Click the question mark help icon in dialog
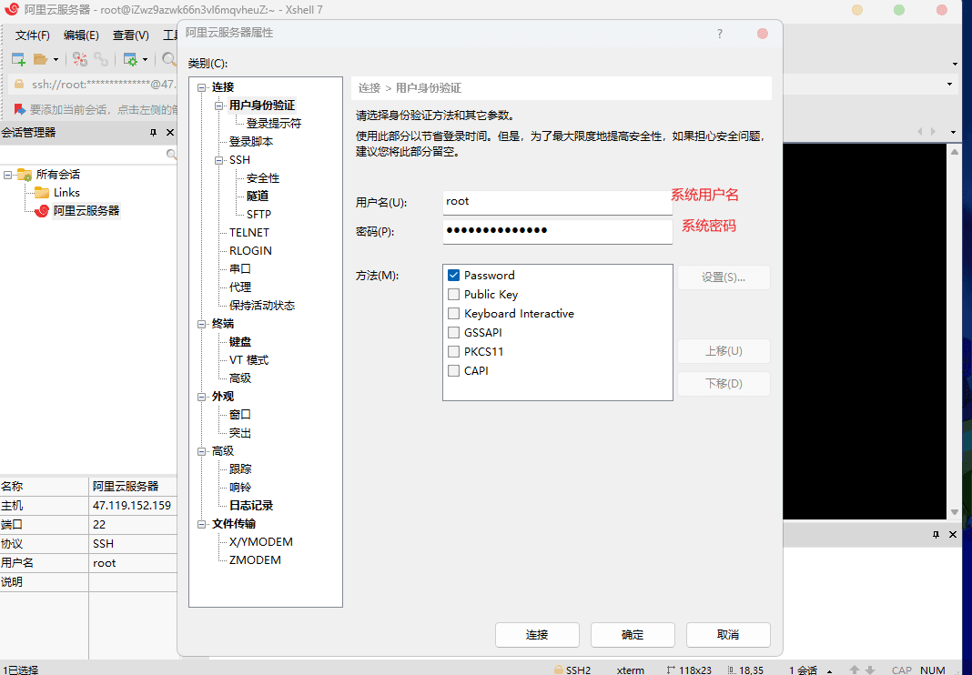Viewport: 972px width, 675px height. (720, 34)
